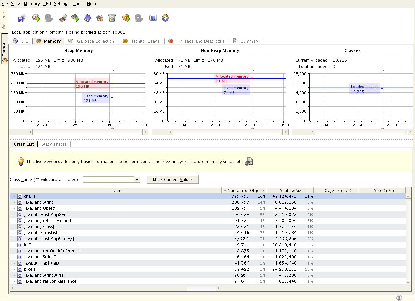Open the Tools menu
Image resolution: width=415 pixels, height=301 pixels.
click(x=78, y=4)
